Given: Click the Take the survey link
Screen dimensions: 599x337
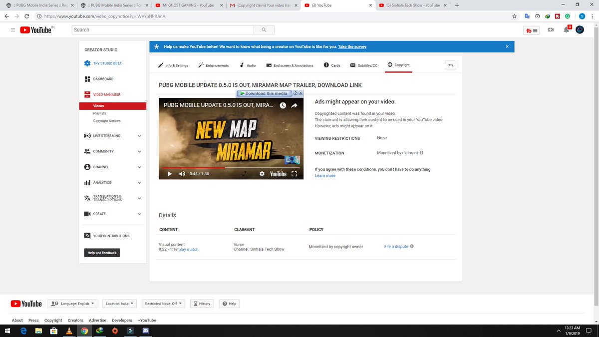Looking at the screenshot, I should coord(352,46).
